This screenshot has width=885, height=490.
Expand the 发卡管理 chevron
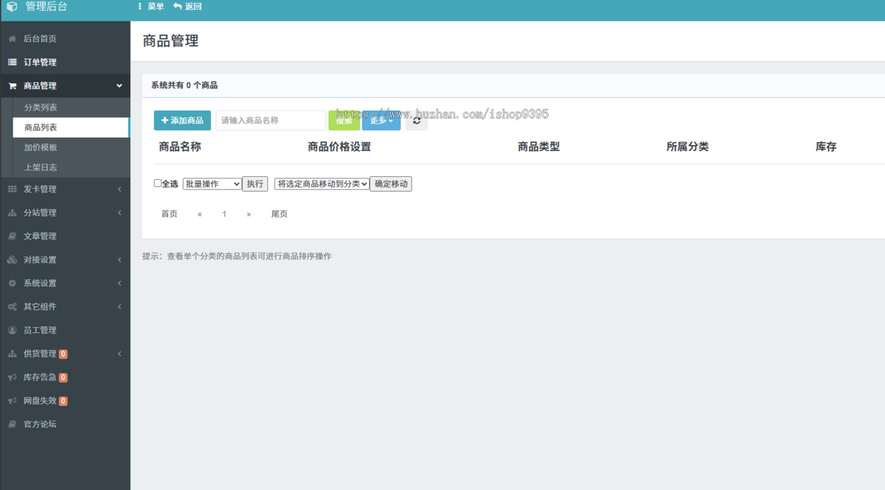(x=119, y=189)
